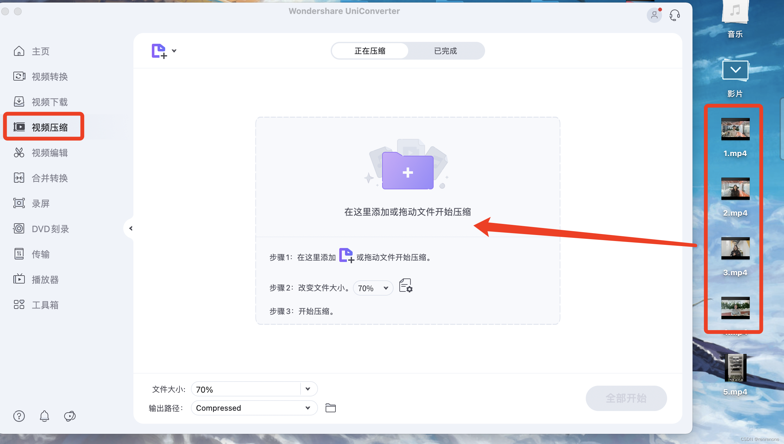The image size is (784, 444).
Task: Collapse the left sidebar with the arrow
Action: coord(131,228)
